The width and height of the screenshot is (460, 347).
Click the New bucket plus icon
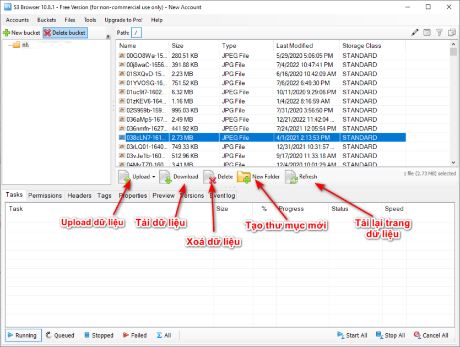pos(6,33)
